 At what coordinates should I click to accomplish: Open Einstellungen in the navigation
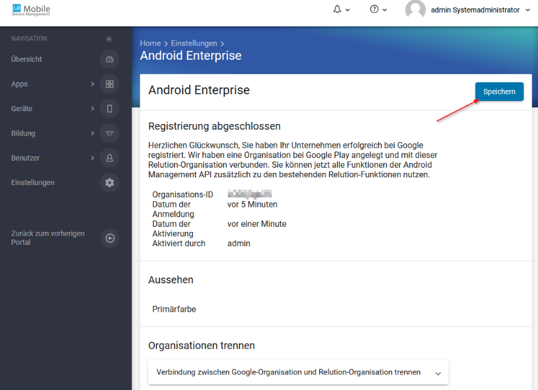coord(33,182)
